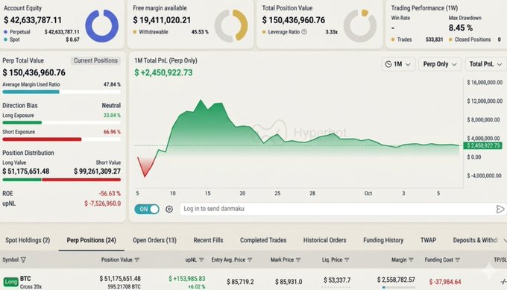Viewport: 507px width, 290px height.
Task: Click the $ 42,633,787.11 account equity value
Action: point(33,20)
